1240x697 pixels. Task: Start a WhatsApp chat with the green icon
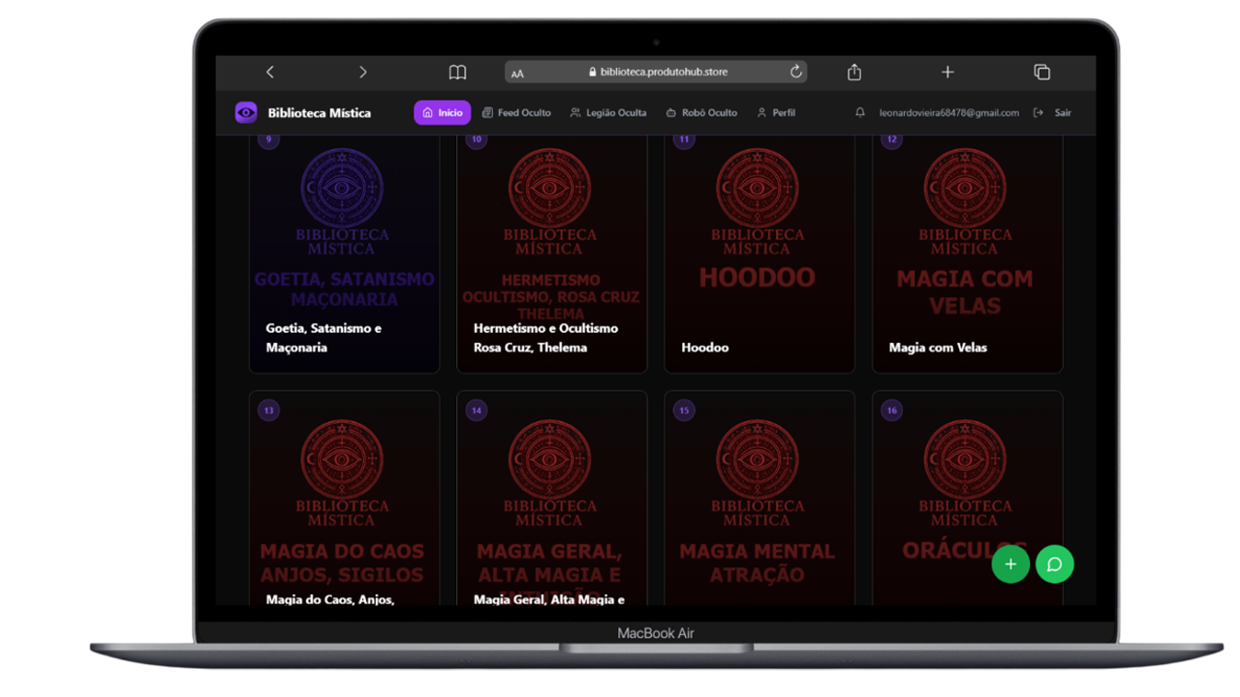click(1054, 564)
